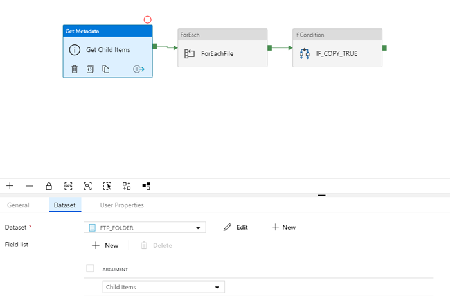Image resolution: width=450 pixels, height=301 pixels.
Task: Click the red breakpoint circle on Get Metadata
Action: click(147, 20)
